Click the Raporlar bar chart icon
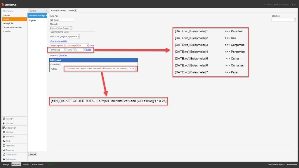299x168 pixels. point(4,150)
